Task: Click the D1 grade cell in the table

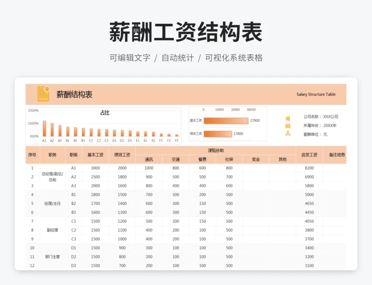Action: coord(73,248)
